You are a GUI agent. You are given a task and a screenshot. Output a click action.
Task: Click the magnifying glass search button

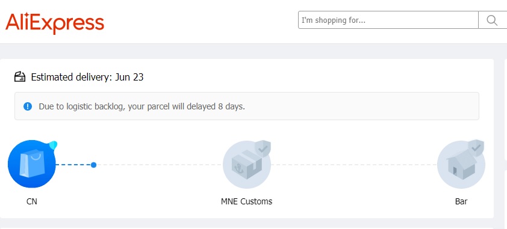pos(493,20)
